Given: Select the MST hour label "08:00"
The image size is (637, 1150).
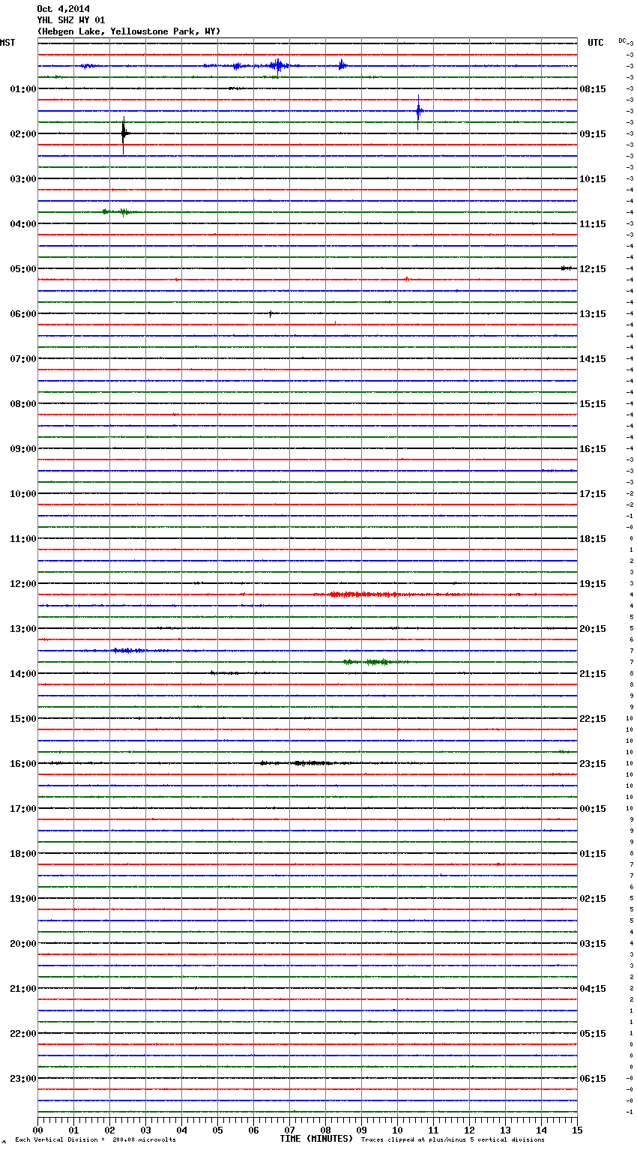Looking at the screenshot, I should coord(23,404).
